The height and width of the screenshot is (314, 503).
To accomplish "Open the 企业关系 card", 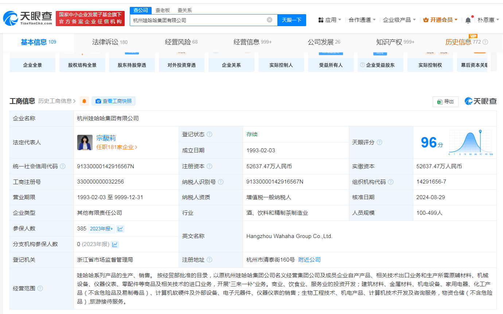I will pyautogui.click(x=231, y=63).
